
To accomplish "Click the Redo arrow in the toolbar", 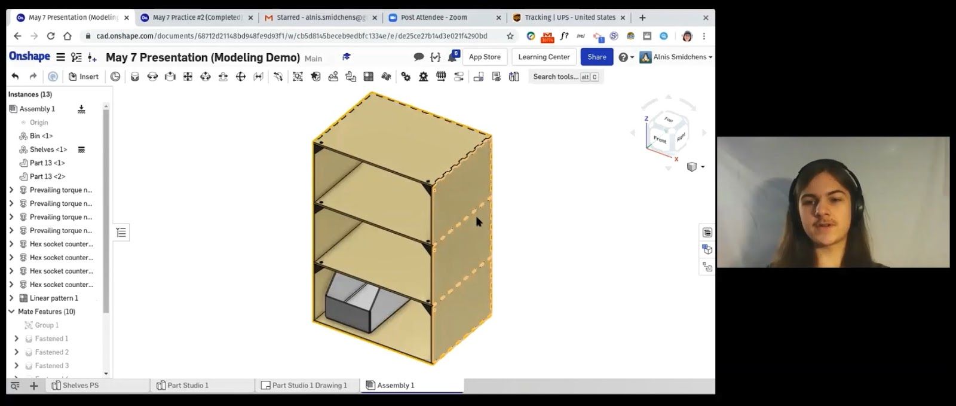I will tap(33, 77).
